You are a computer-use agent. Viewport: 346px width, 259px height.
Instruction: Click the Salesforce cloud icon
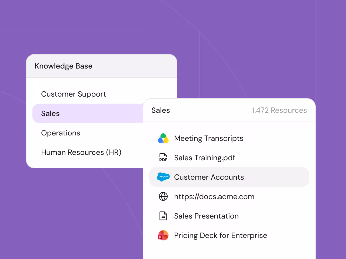click(x=163, y=177)
